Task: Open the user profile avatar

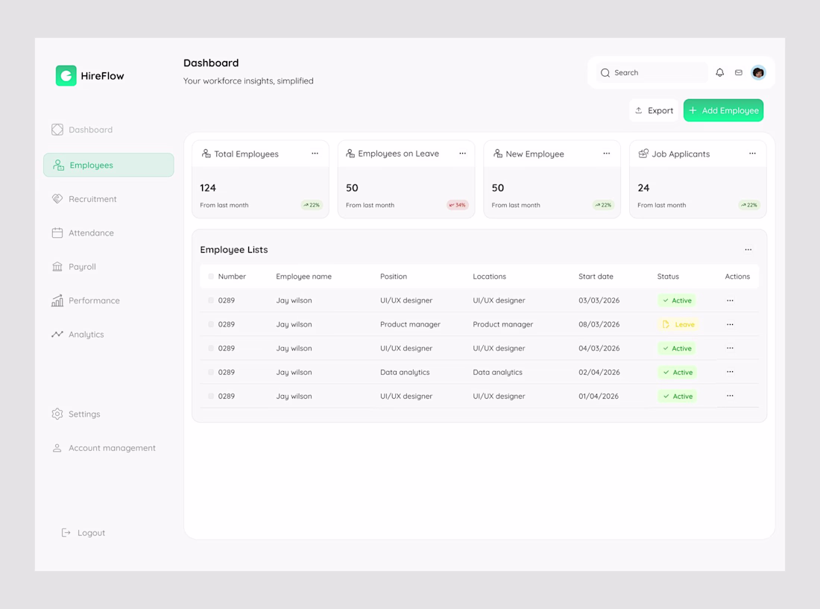Action: 758,72
